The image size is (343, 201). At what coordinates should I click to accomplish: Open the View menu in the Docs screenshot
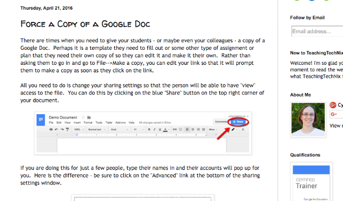tap(68, 123)
